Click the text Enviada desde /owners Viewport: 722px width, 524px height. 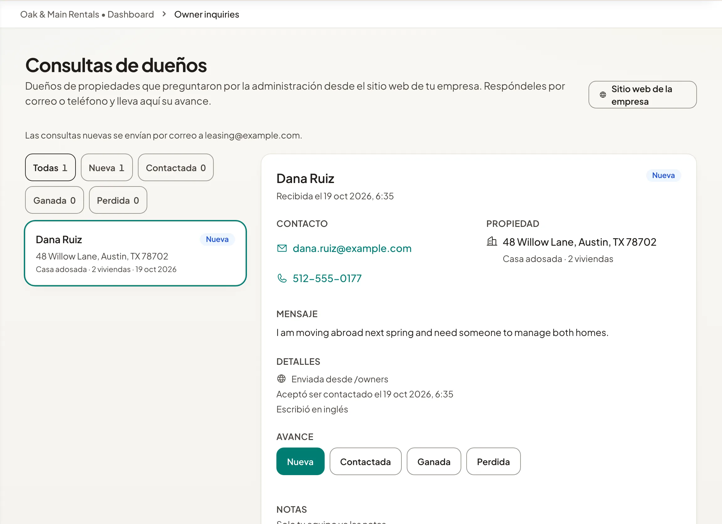point(340,379)
